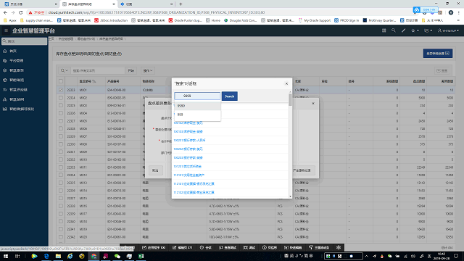Choose the 112101 account link

point(194,183)
